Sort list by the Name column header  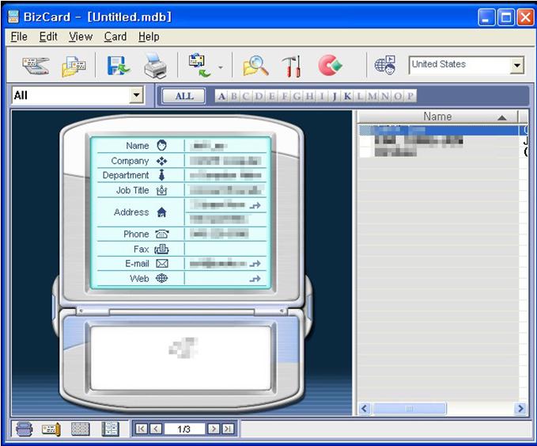(437, 116)
